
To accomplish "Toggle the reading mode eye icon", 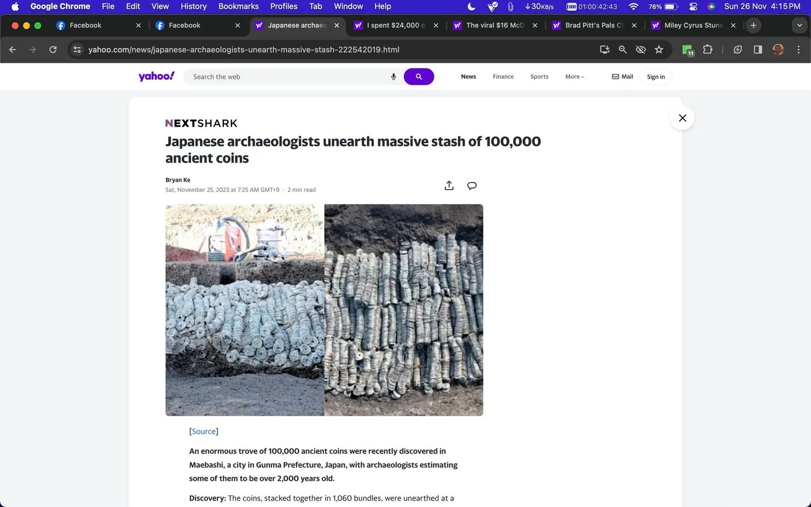I will tap(640, 49).
